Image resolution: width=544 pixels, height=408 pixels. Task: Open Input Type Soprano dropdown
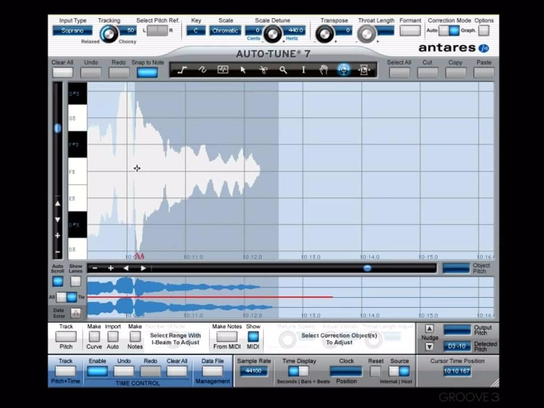[x=73, y=31]
